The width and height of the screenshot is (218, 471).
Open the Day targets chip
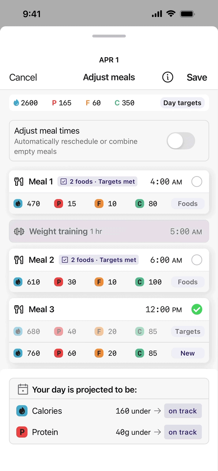(182, 103)
